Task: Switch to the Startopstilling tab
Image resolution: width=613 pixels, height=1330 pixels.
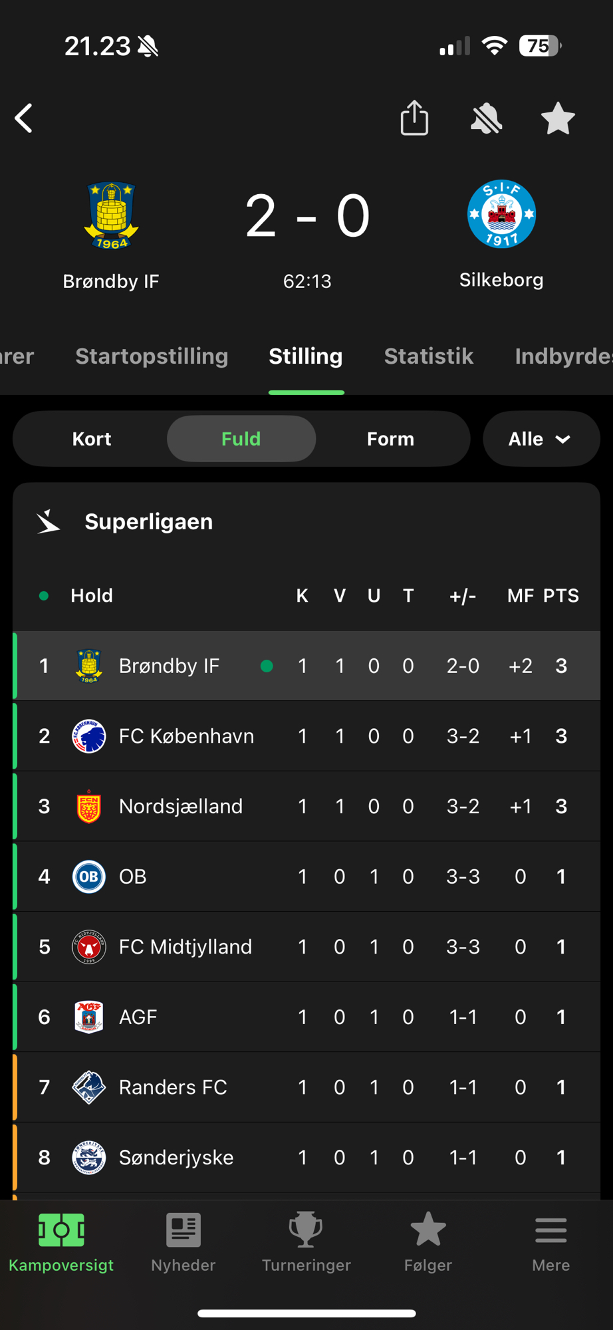Action: click(152, 356)
